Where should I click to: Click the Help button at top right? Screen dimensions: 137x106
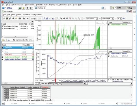tap(129, 8)
